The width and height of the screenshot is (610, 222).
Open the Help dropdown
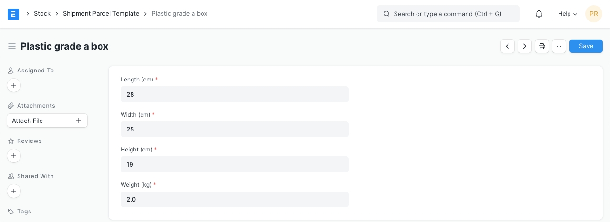point(567,14)
